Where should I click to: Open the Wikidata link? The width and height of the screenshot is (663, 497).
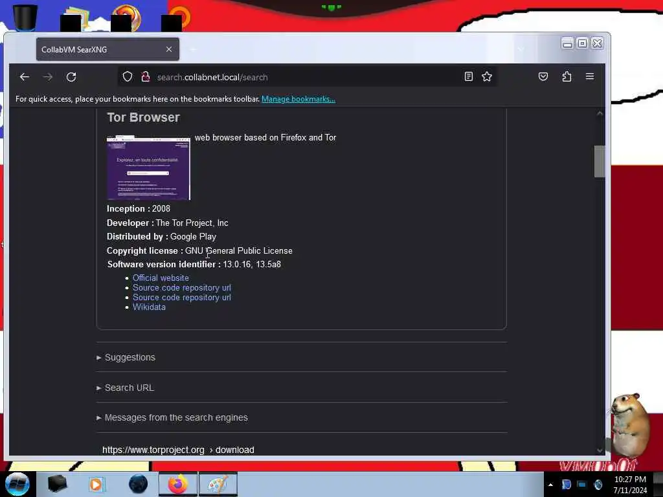click(x=149, y=307)
